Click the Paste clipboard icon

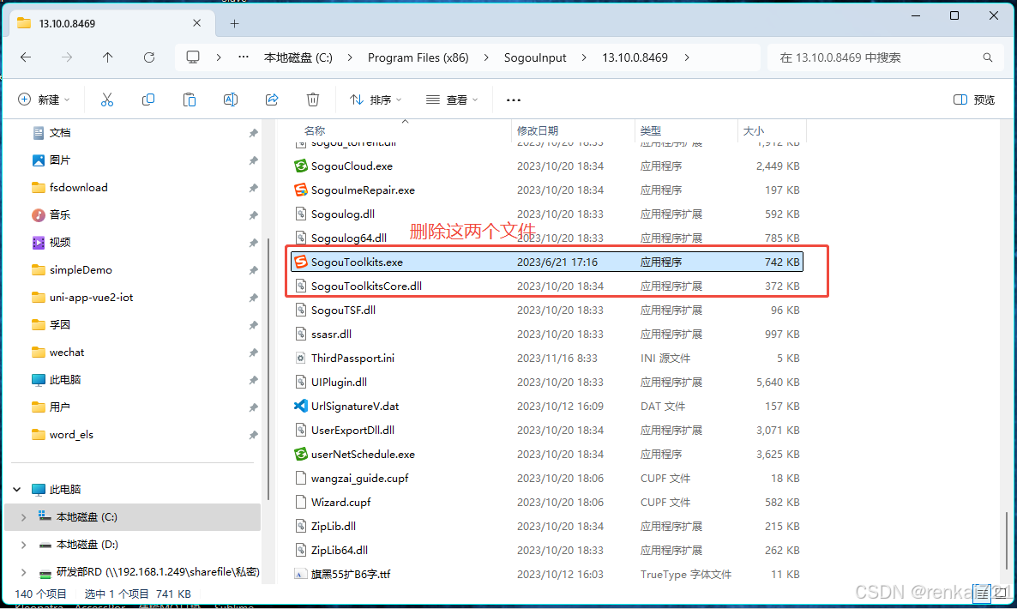[189, 99]
